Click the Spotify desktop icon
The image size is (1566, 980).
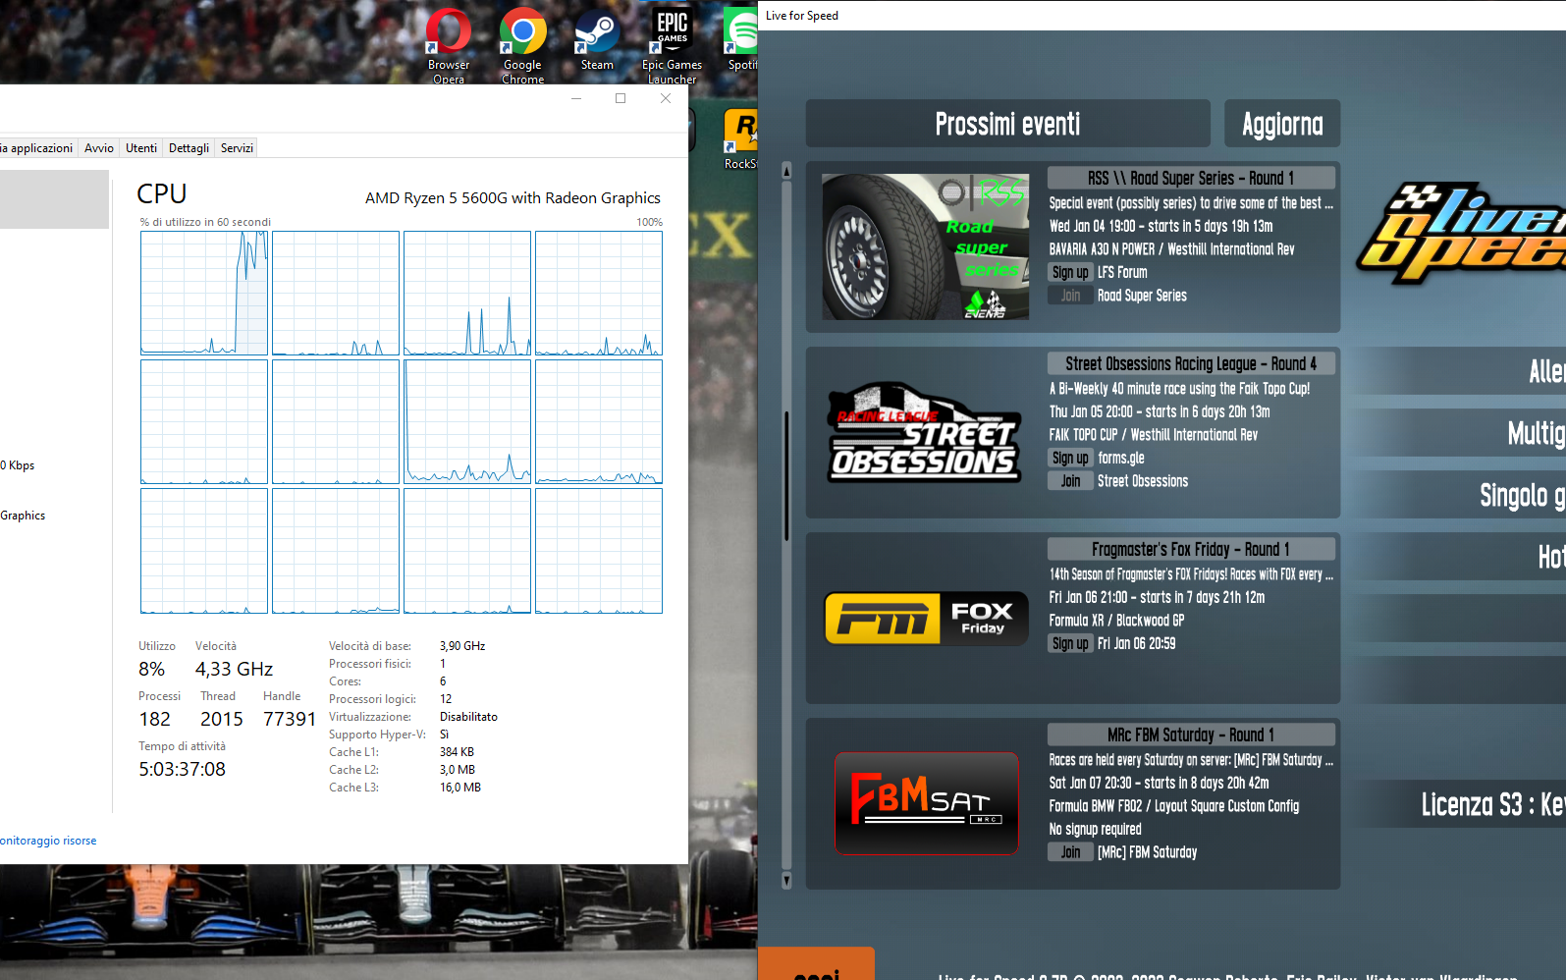742,40
